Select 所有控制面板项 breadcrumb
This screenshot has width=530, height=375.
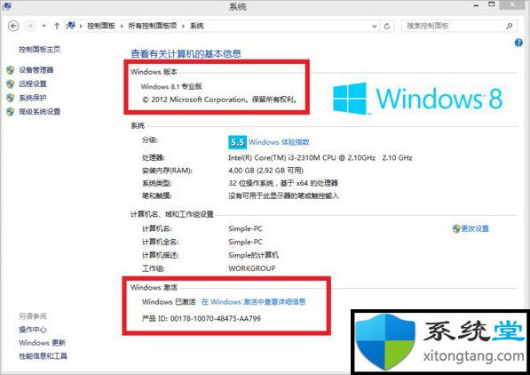click(x=153, y=26)
